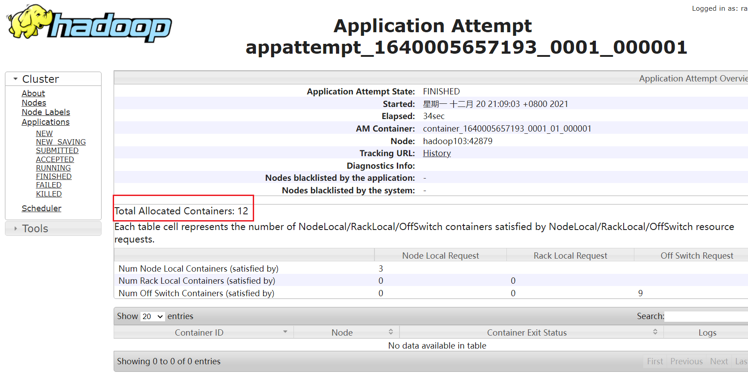Viewport: 748px width, 392px height.
Task: Click the Rack Local Request column header
Action: pyautogui.click(x=570, y=256)
